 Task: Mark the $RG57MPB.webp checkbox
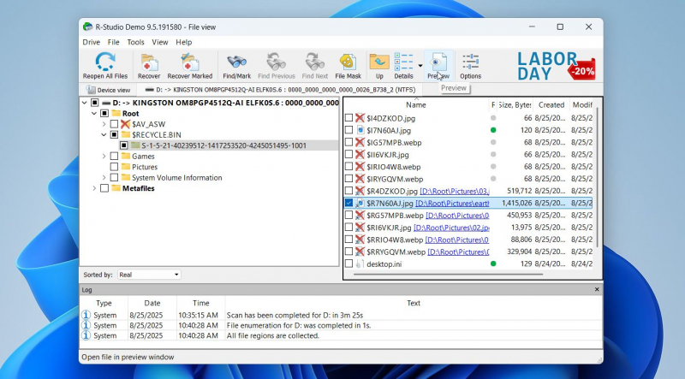(348, 216)
